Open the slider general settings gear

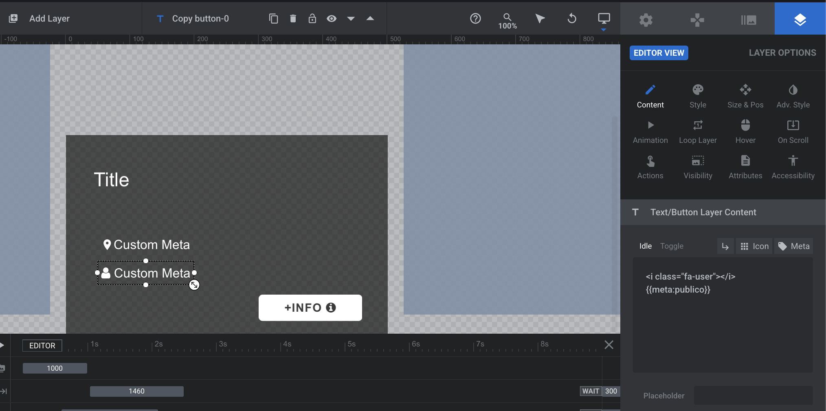click(646, 20)
